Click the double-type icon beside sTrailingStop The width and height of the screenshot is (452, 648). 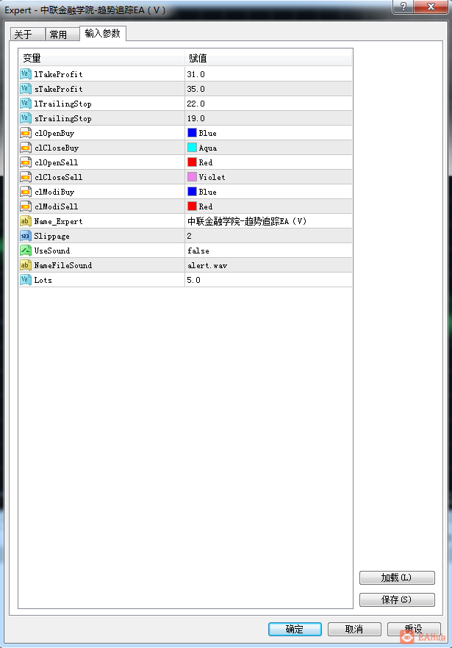click(26, 118)
